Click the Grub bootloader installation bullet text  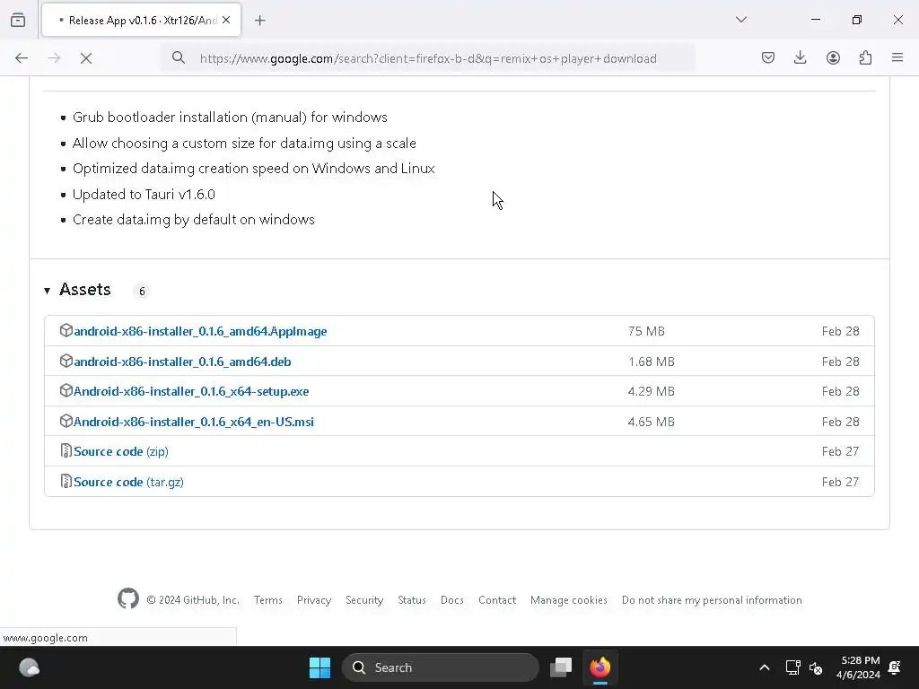click(230, 118)
